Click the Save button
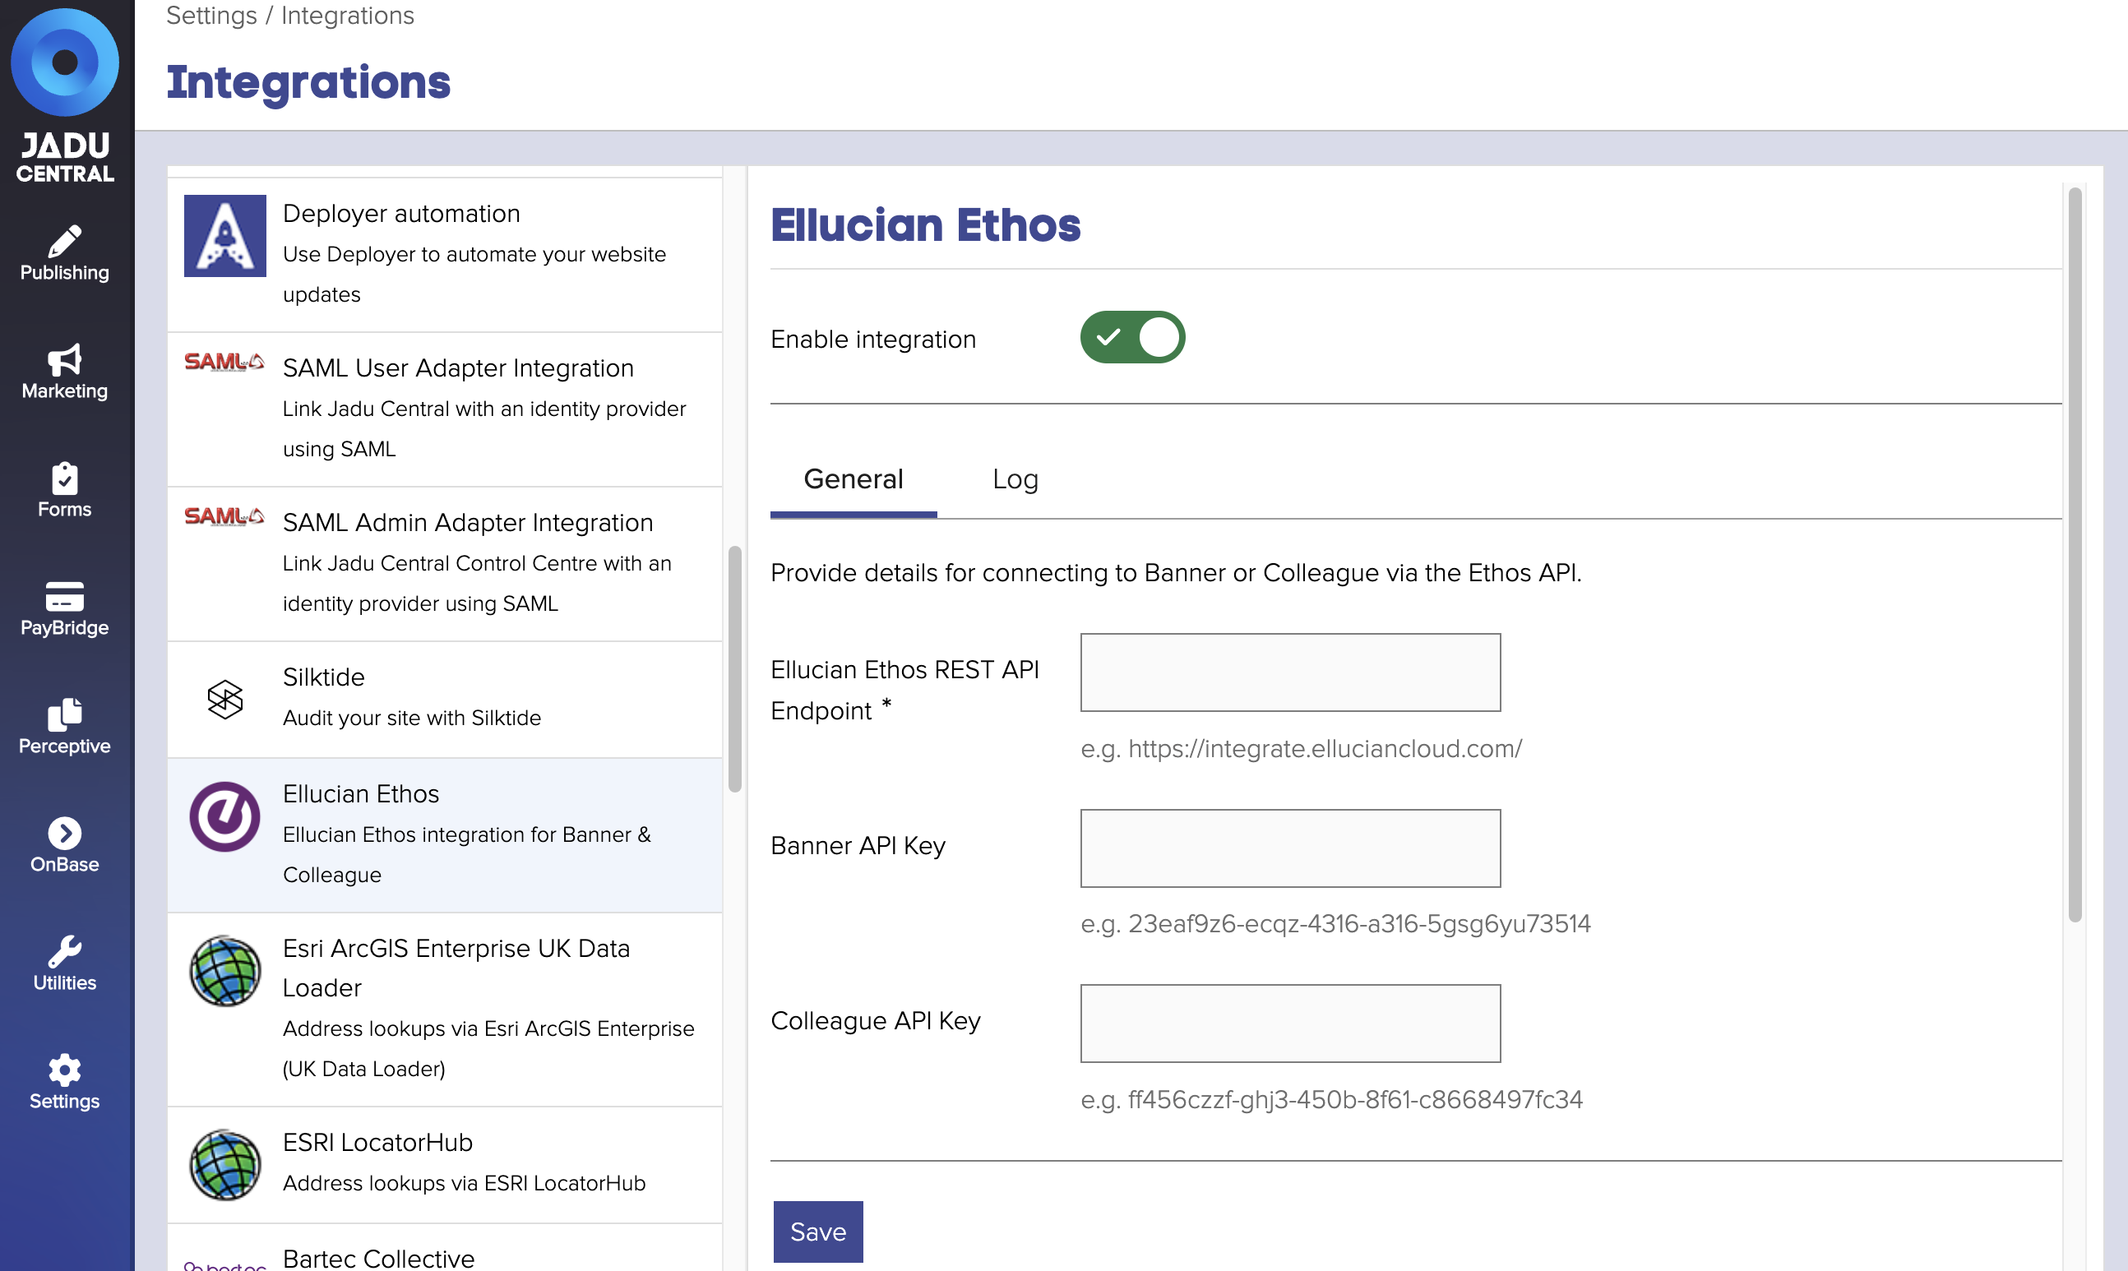2128x1271 pixels. tap(818, 1232)
